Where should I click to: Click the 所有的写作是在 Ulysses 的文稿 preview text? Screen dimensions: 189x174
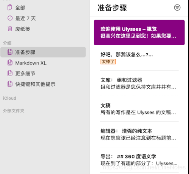pyautogui.click(x=138, y=112)
